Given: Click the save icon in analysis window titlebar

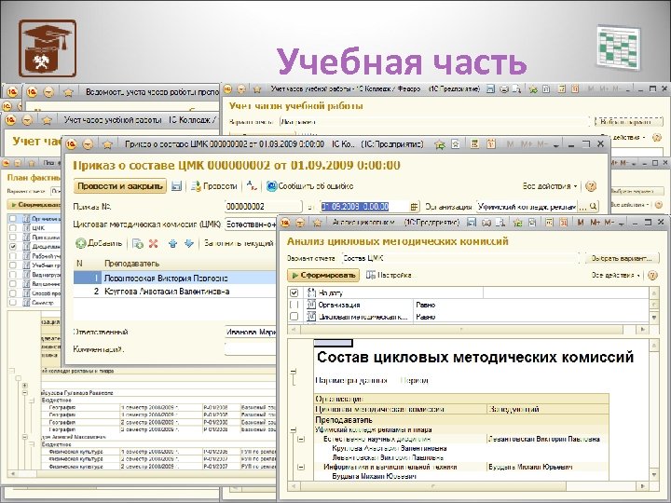Looking at the screenshot, I should [472, 223].
